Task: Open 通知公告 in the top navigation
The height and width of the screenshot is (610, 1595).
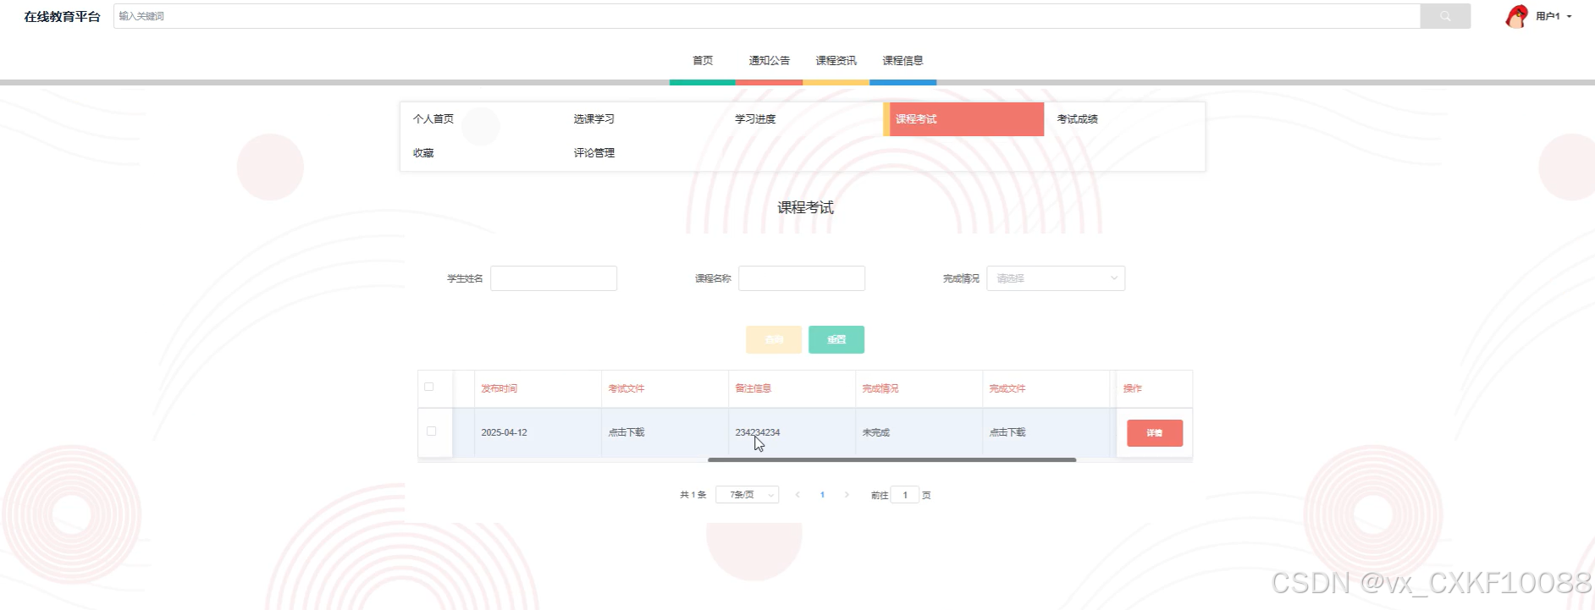Action: 769,61
